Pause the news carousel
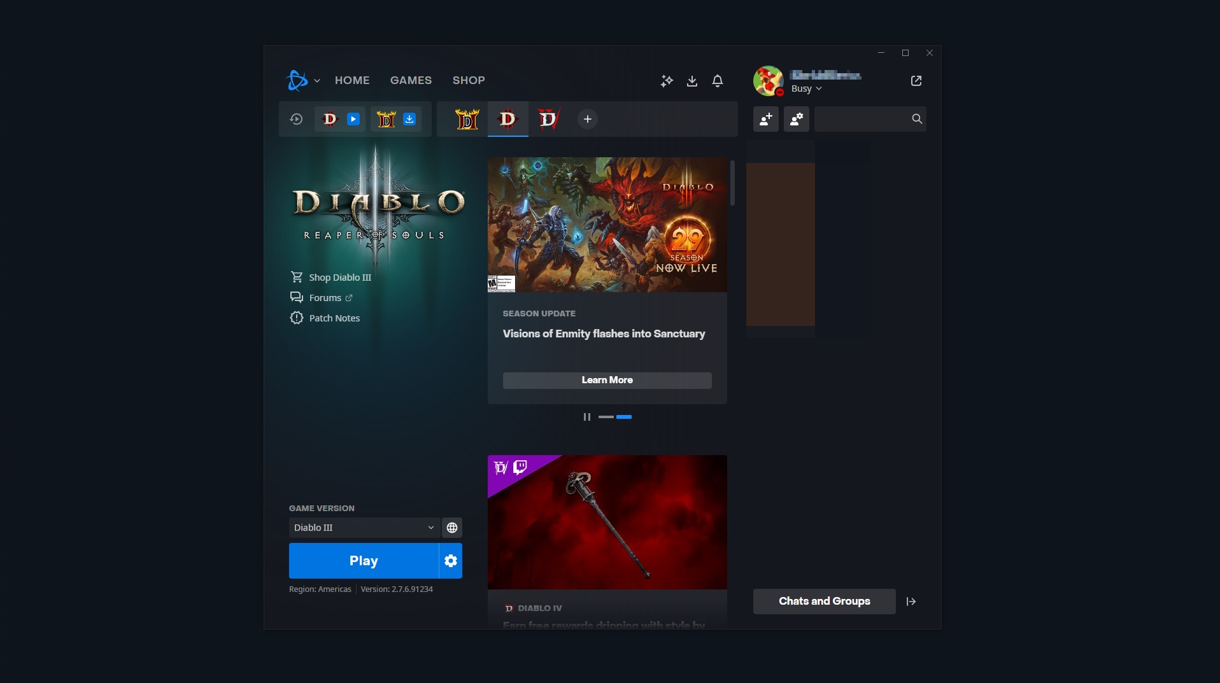 [587, 417]
